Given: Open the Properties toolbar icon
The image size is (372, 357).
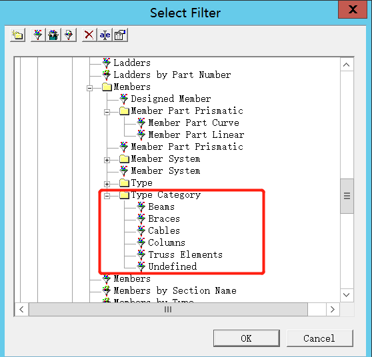Looking at the screenshot, I should point(120,35).
